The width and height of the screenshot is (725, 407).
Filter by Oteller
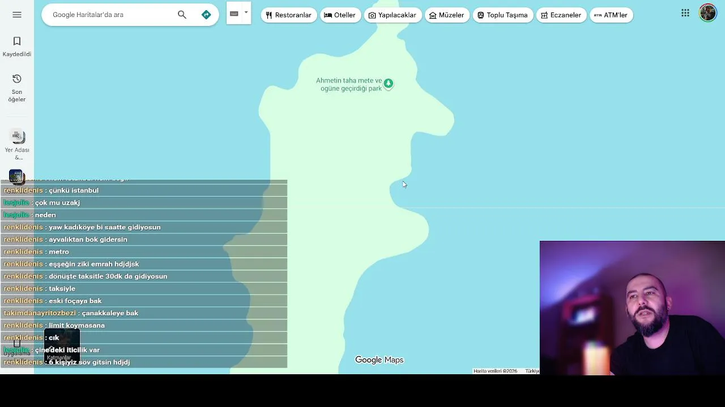click(340, 15)
